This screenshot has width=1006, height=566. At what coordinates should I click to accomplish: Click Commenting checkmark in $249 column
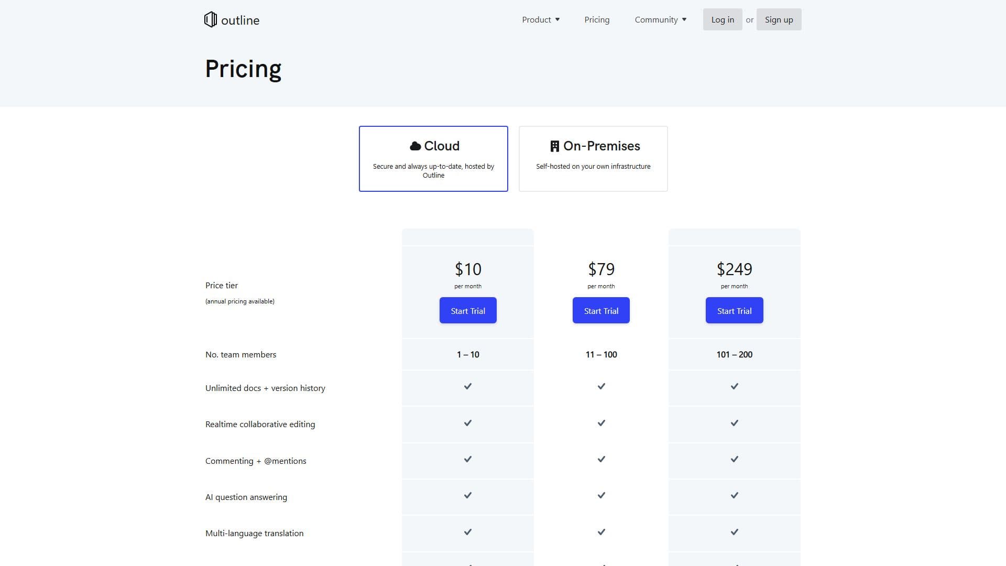(x=735, y=459)
